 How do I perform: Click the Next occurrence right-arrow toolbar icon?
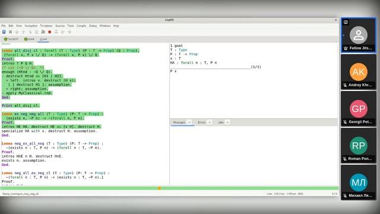69,32
